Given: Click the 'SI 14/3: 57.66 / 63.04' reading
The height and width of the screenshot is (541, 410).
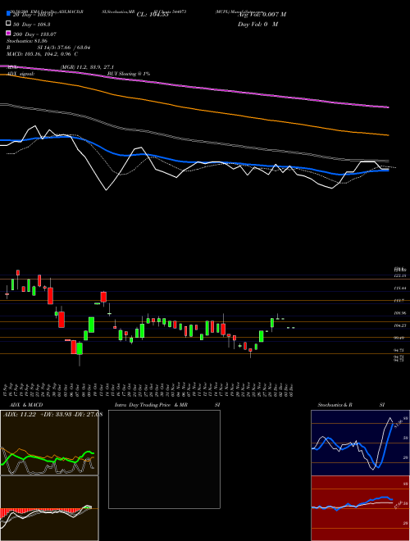Looking at the screenshot, I should [x=64, y=48].
